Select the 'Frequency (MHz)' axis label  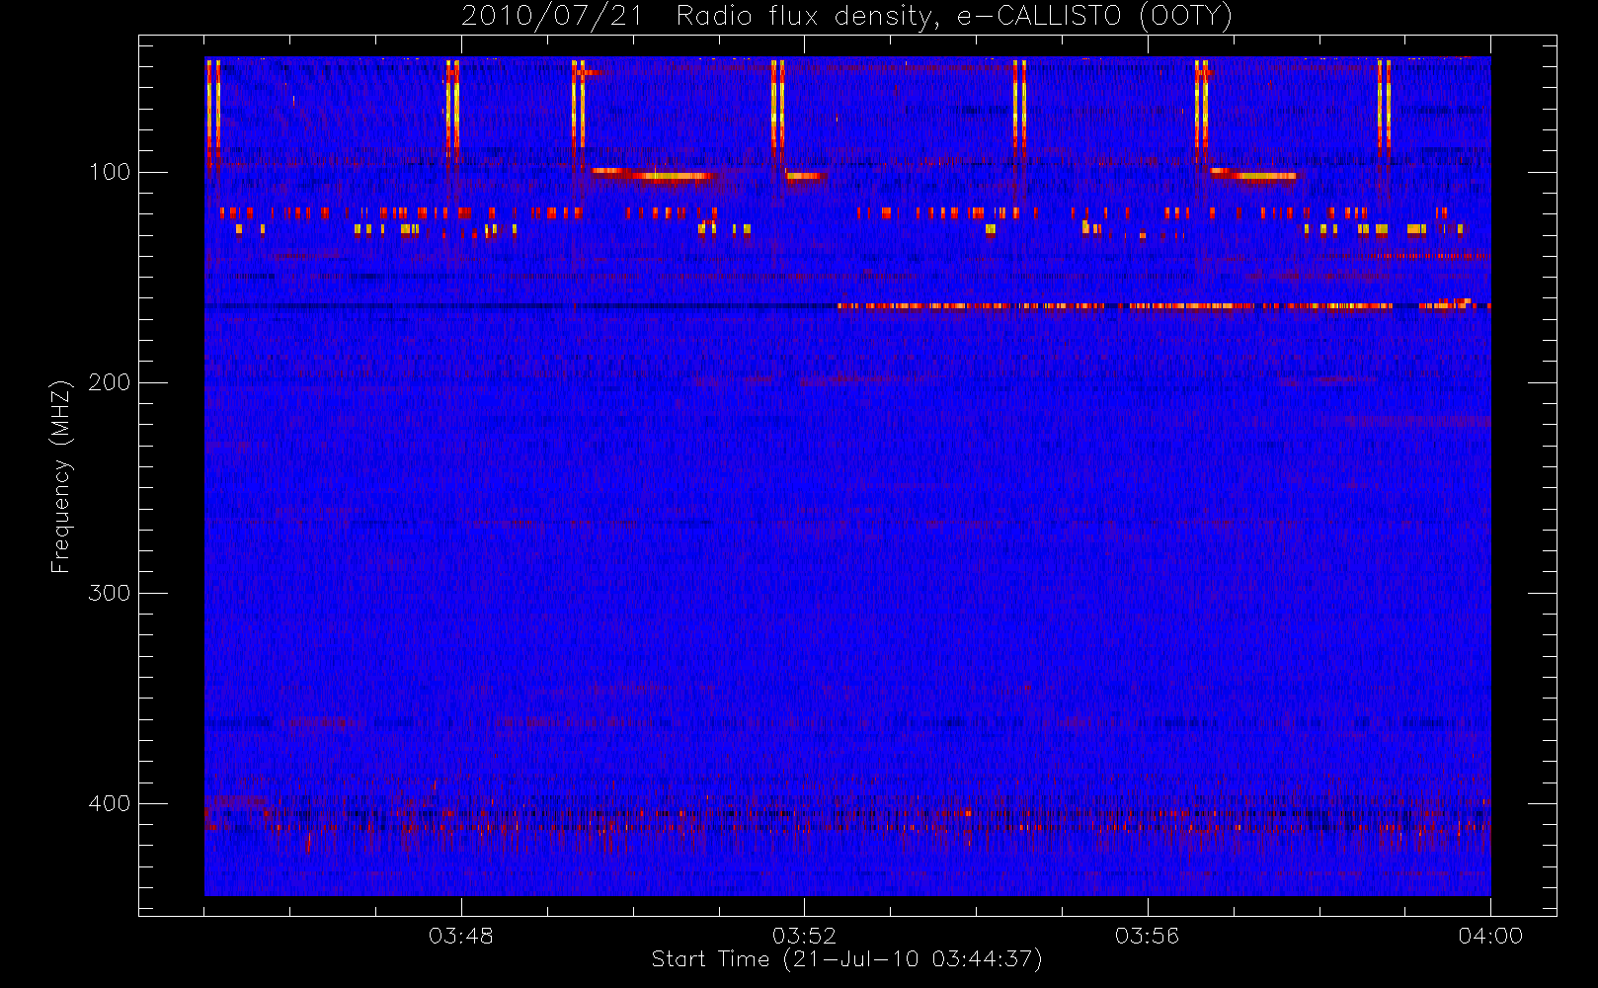point(61,476)
